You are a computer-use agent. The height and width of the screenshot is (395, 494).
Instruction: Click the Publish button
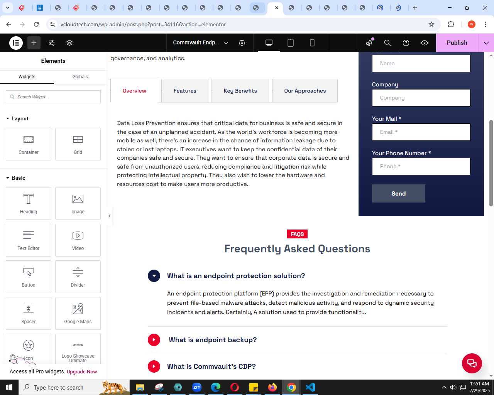(457, 43)
